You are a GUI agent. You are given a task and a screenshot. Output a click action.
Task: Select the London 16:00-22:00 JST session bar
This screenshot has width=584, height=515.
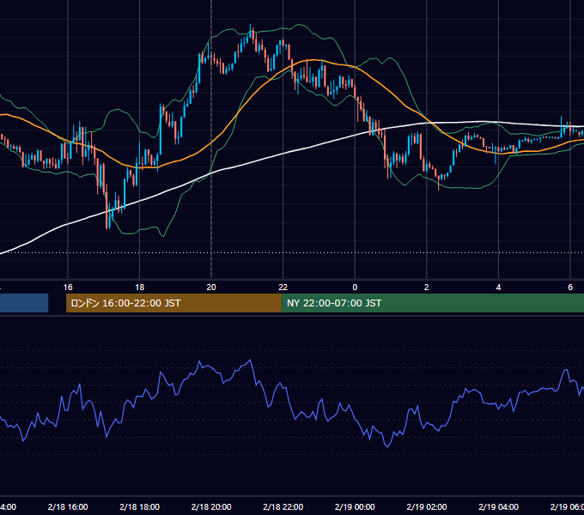point(173,303)
